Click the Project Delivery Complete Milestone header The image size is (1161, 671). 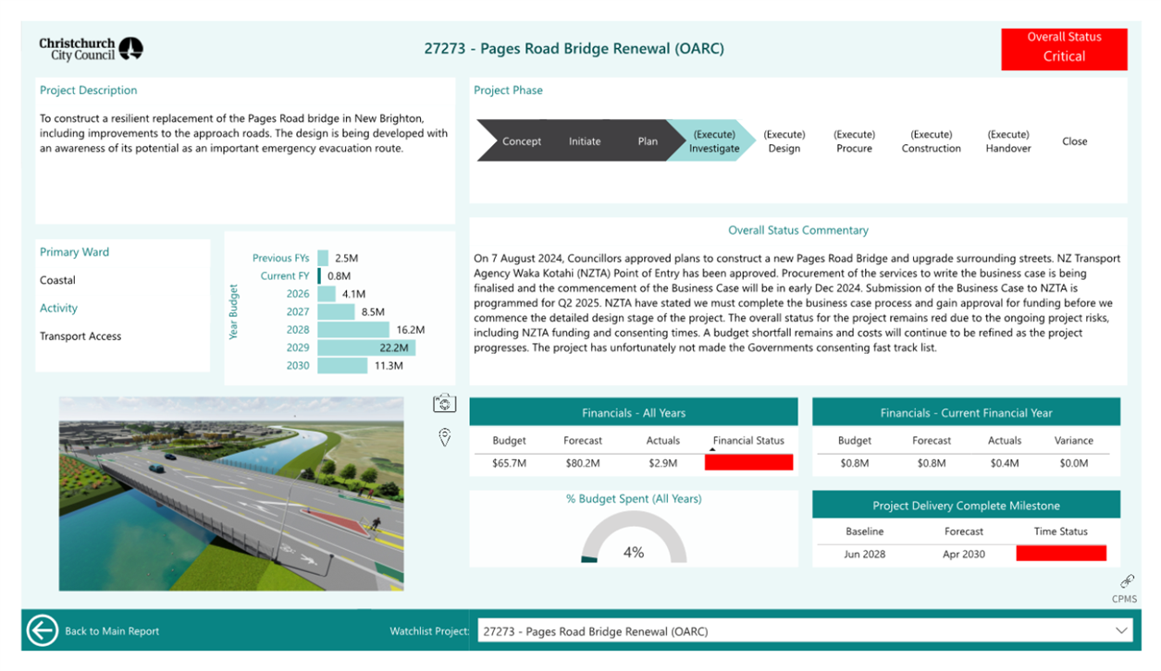click(x=966, y=506)
